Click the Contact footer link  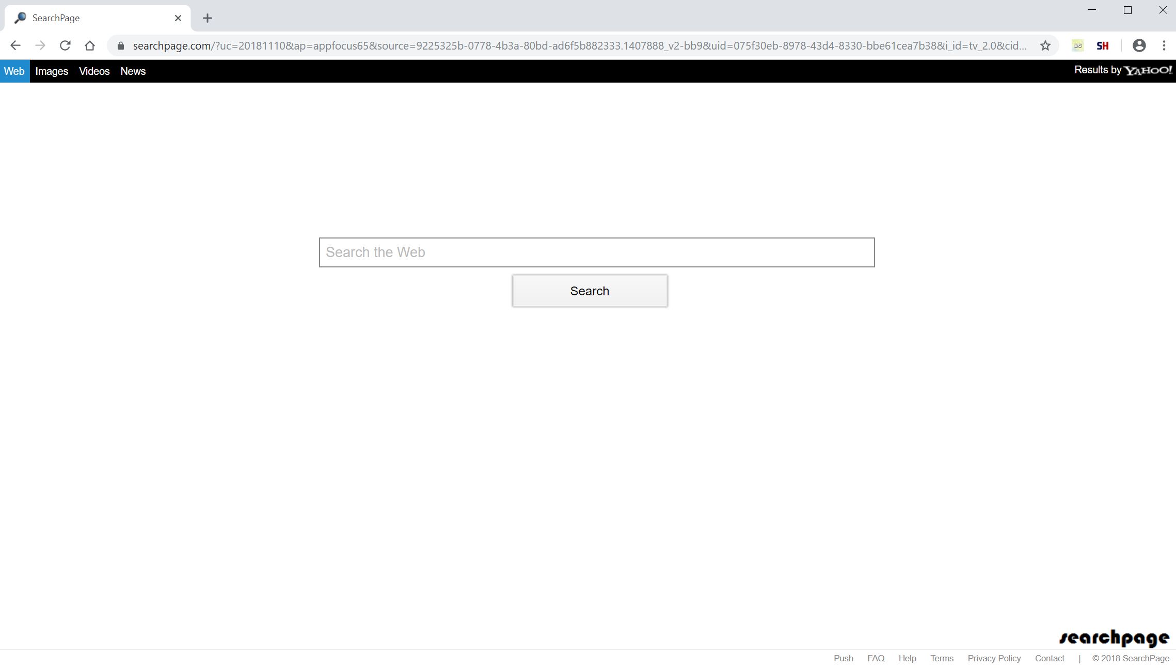1049,658
